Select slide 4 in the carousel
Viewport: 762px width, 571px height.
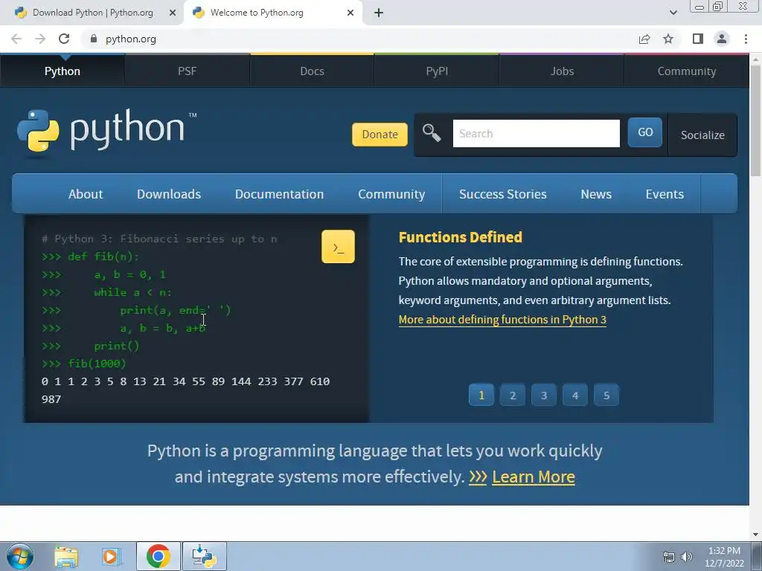coord(575,396)
